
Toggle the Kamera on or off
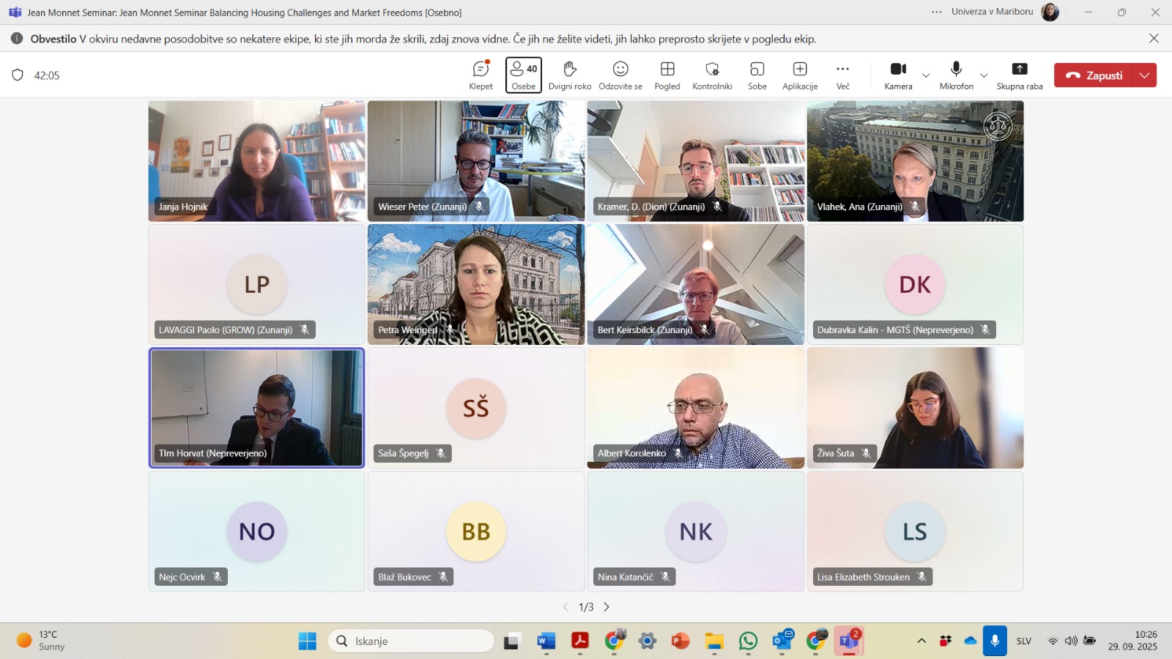click(x=898, y=75)
